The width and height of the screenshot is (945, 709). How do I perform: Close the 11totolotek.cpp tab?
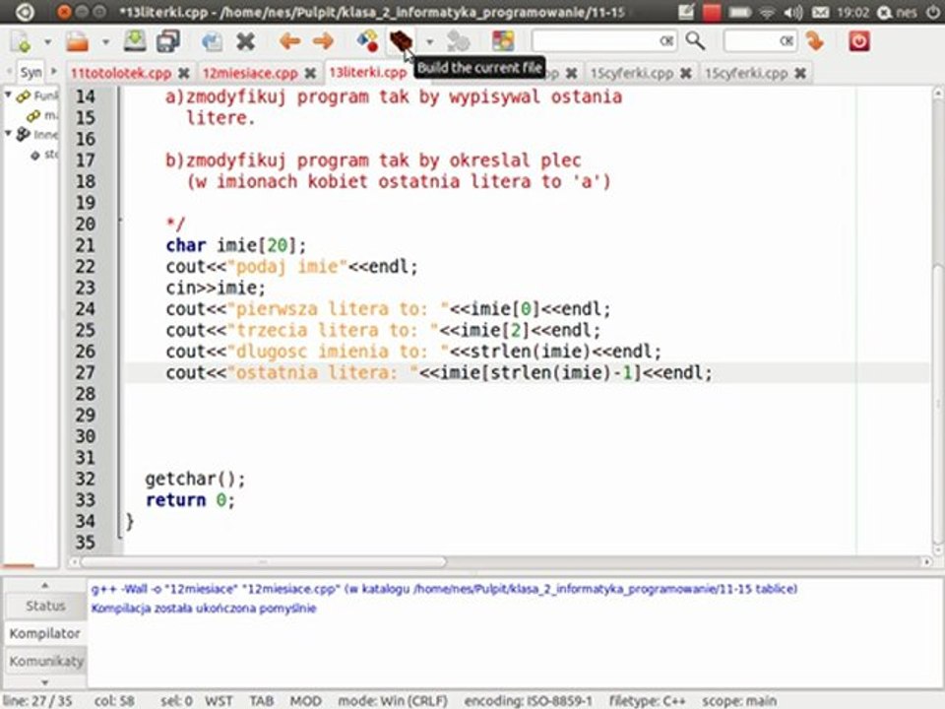coord(184,74)
